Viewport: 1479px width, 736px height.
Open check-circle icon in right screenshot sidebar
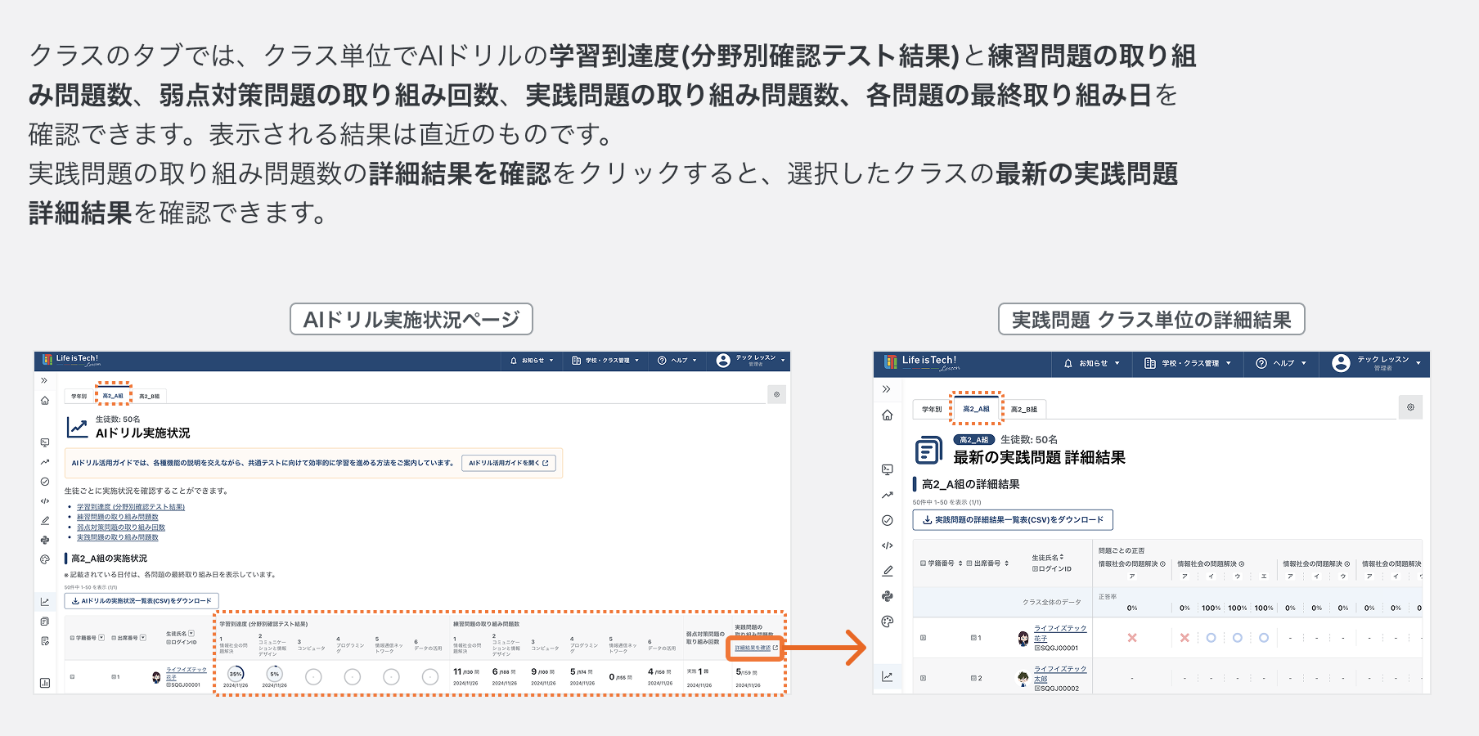(888, 520)
